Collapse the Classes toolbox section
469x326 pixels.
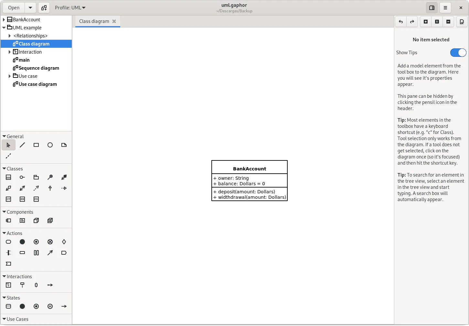(x=4, y=169)
